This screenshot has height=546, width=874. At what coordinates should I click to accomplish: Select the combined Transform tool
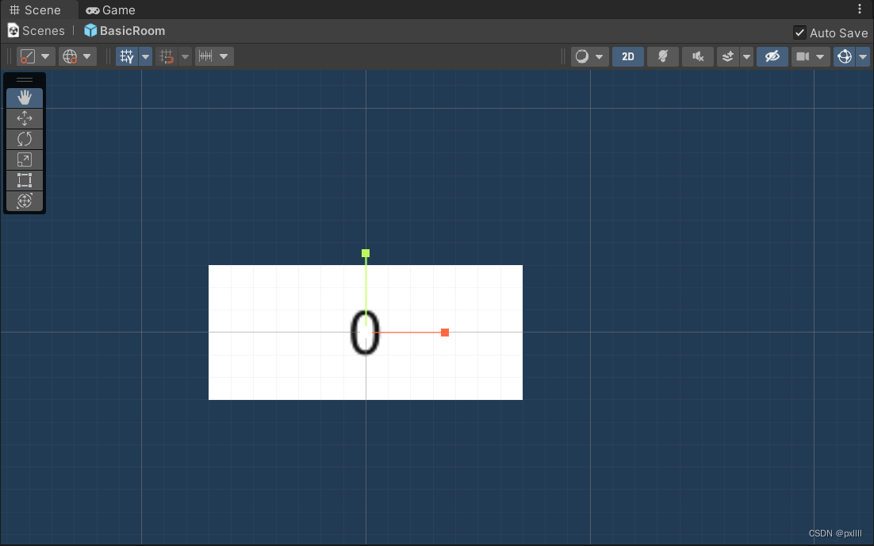tap(25, 201)
